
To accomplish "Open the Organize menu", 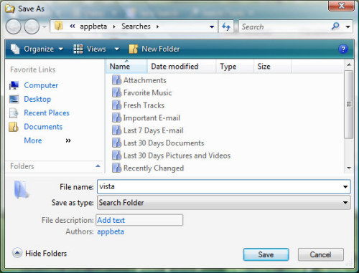I will [37, 49].
